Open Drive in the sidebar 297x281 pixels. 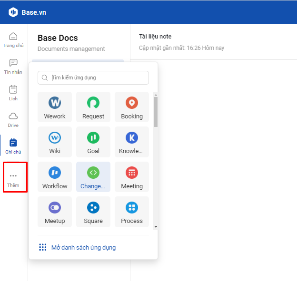click(x=13, y=120)
